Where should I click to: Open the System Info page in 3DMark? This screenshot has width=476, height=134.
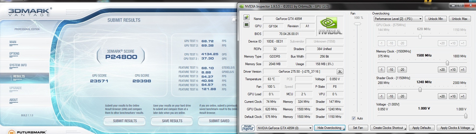coord(18,65)
